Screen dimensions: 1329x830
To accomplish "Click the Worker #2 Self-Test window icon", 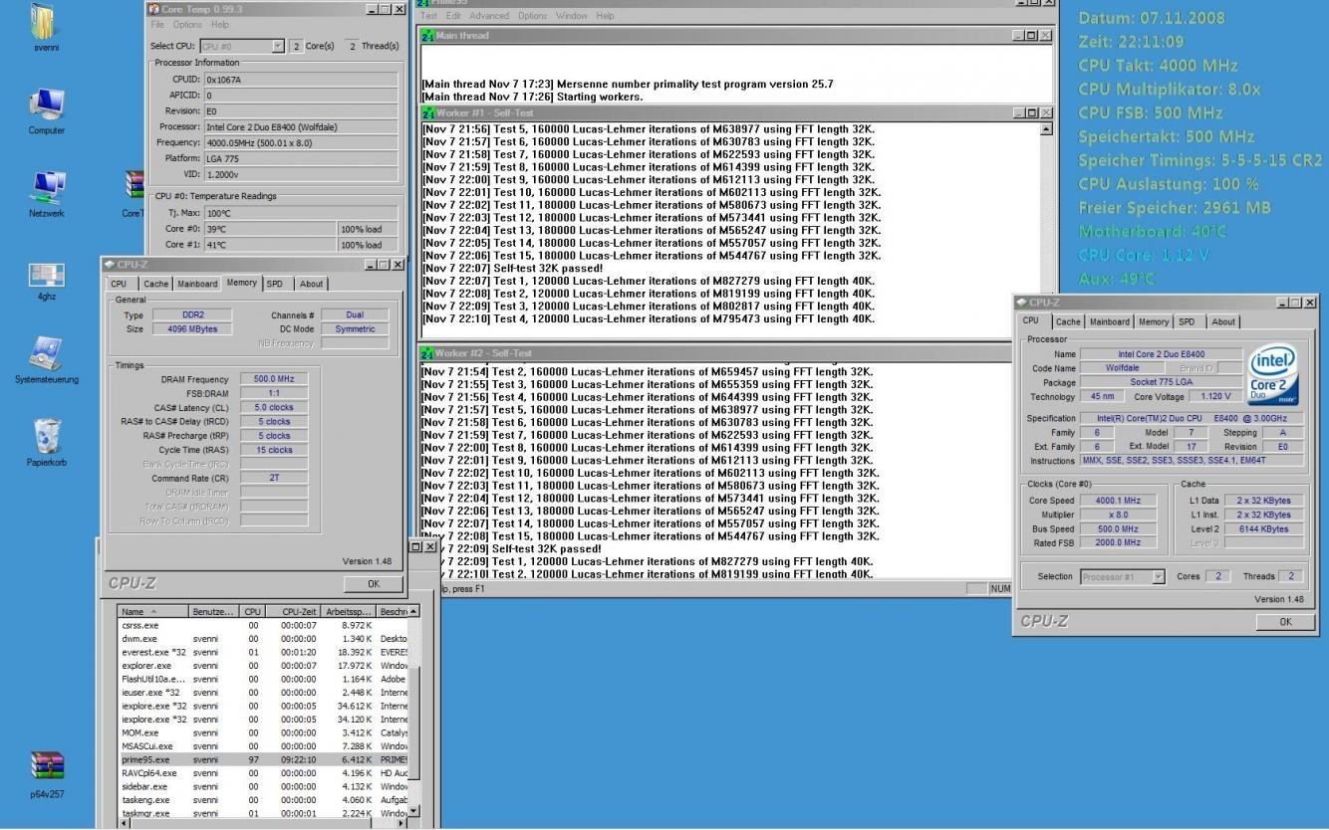I will [x=427, y=353].
